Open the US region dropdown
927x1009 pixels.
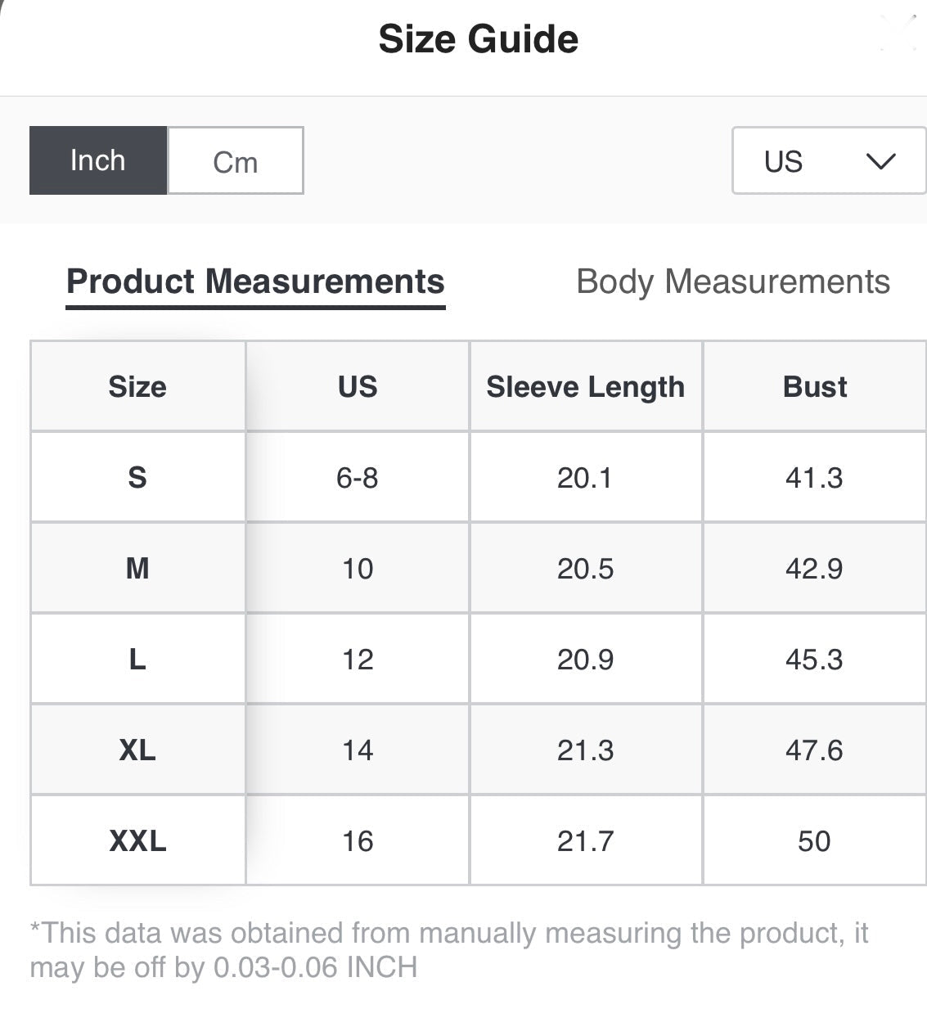tap(829, 160)
